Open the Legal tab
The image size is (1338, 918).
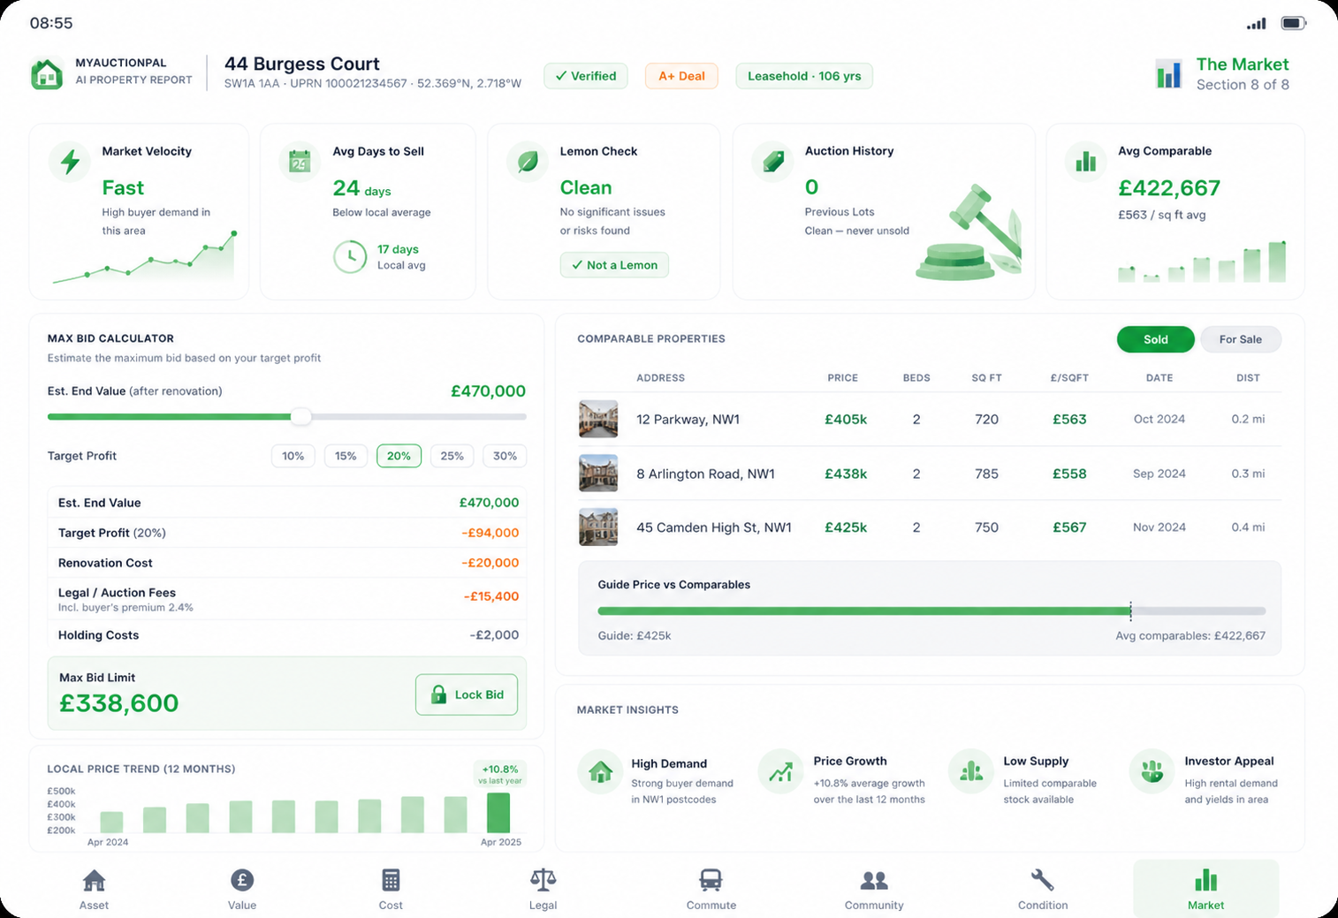pyautogui.click(x=543, y=889)
